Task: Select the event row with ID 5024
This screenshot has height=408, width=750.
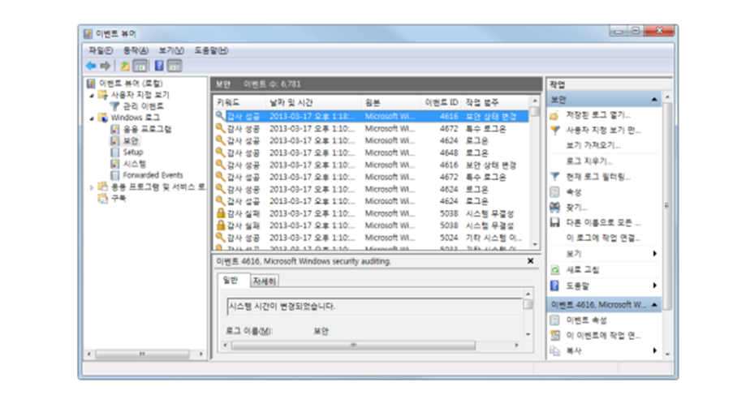Action: tap(371, 238)
